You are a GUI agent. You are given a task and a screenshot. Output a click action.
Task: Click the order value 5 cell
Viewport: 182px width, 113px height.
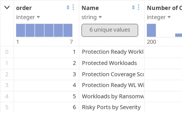pos(46,96)
